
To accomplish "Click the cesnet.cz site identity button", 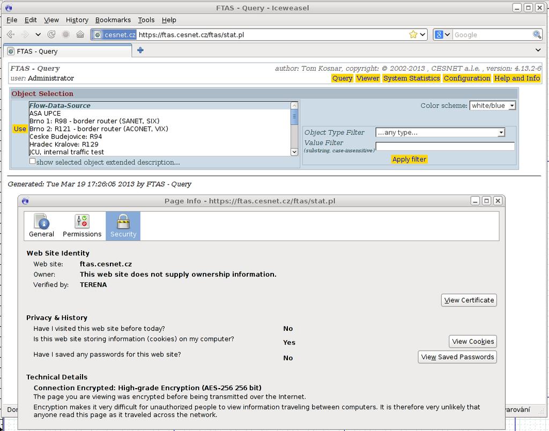I will point(114,35).
